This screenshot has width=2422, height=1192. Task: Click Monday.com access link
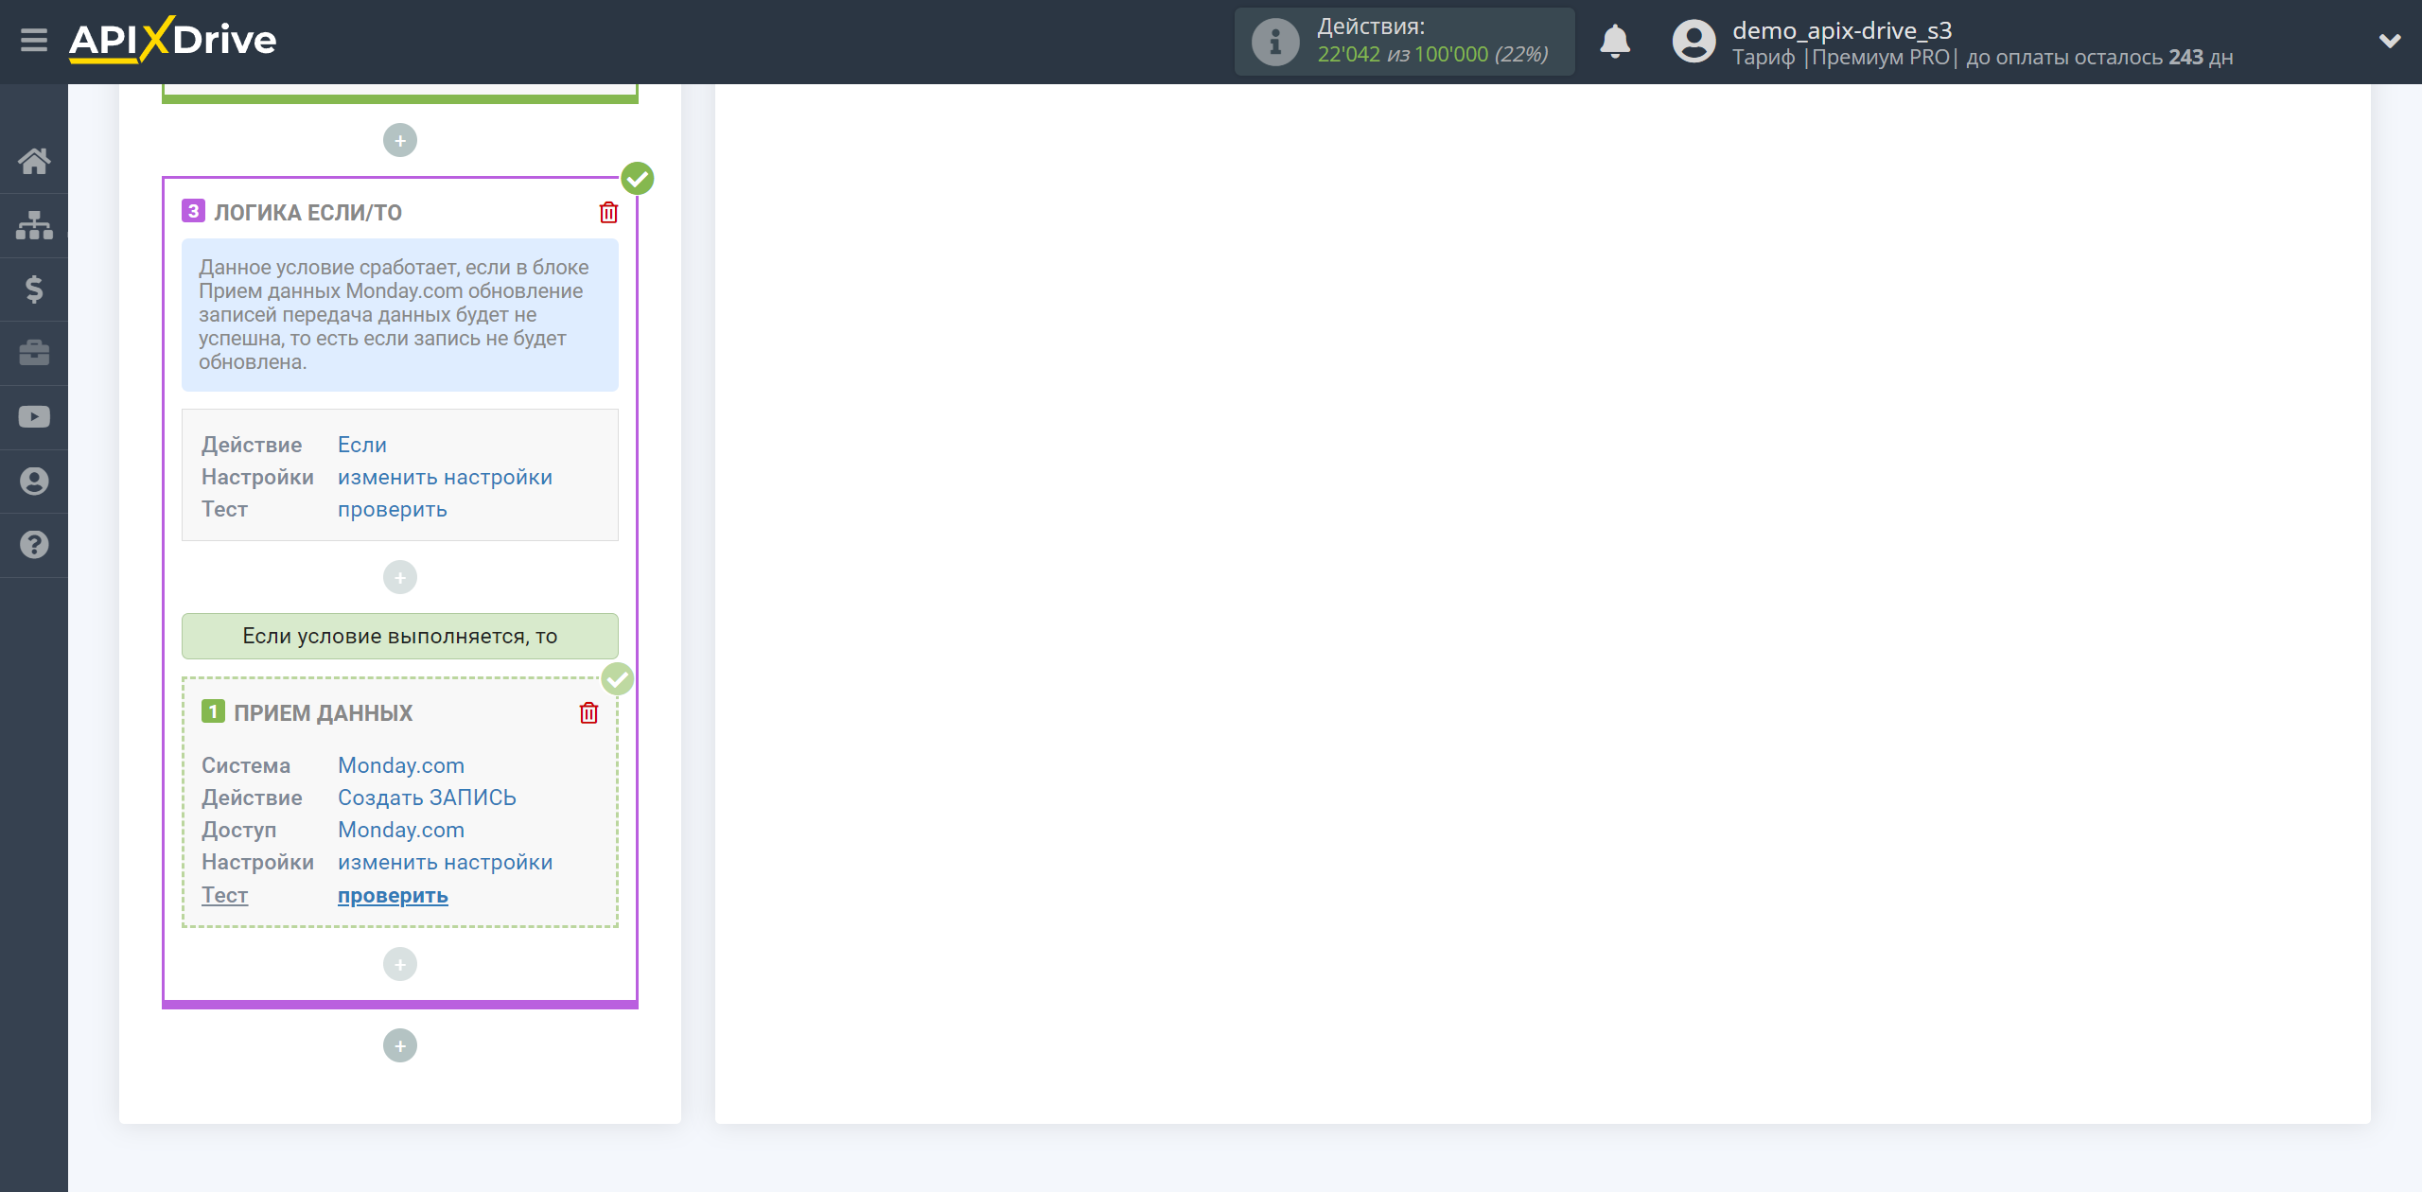[401, 830]
